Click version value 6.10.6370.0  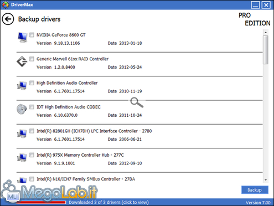[66, 115]
